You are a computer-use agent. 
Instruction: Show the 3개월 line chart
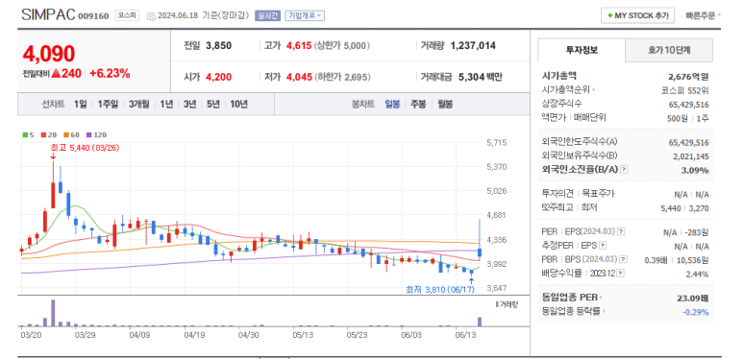click(138, 104)
